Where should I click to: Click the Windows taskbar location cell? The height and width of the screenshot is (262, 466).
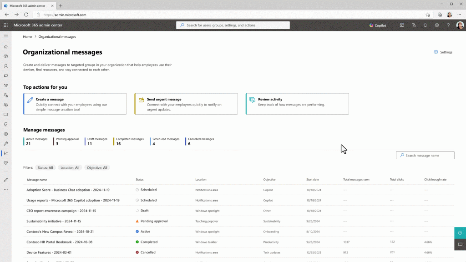206,242
